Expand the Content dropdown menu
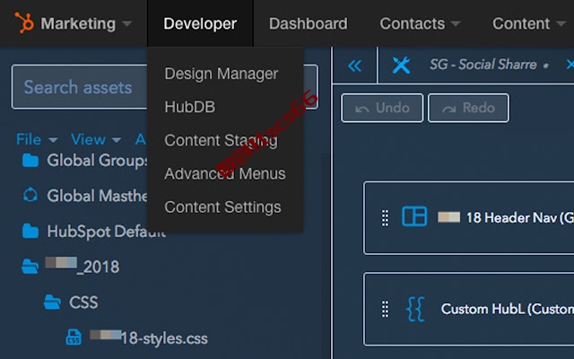Screen dimensions: 574x359 [x=529, y=24]
